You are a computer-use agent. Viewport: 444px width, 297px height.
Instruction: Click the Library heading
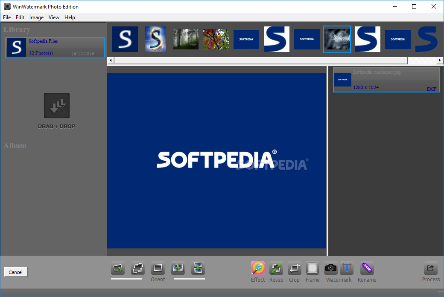(x=17, y=29)
